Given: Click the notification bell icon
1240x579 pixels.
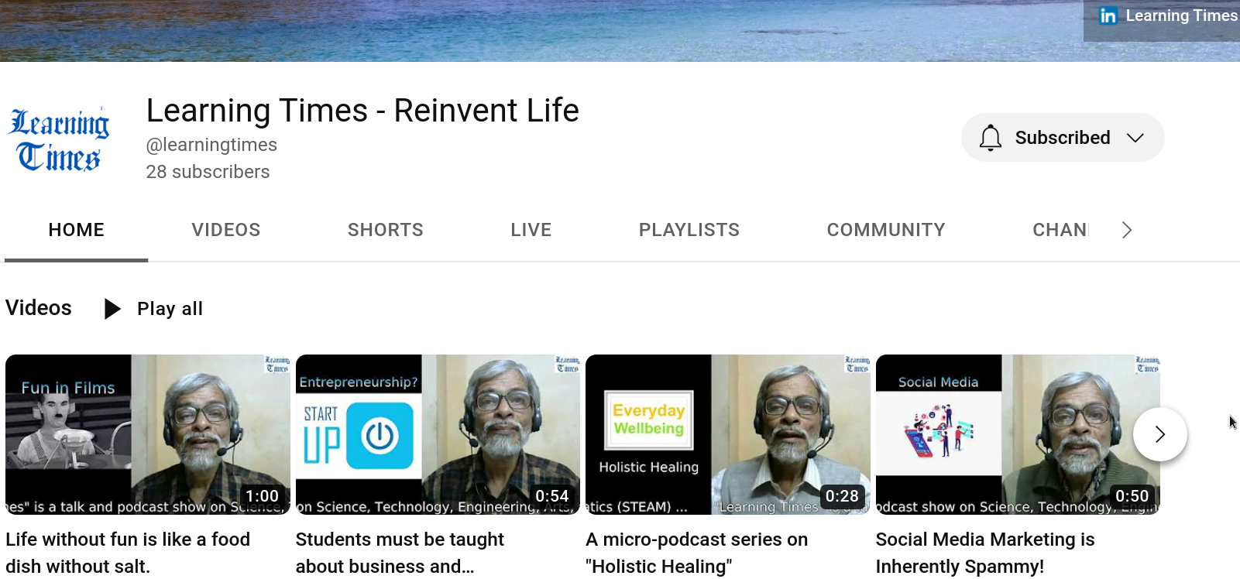Looking at the screenshot, I should [x=991, y=138].
